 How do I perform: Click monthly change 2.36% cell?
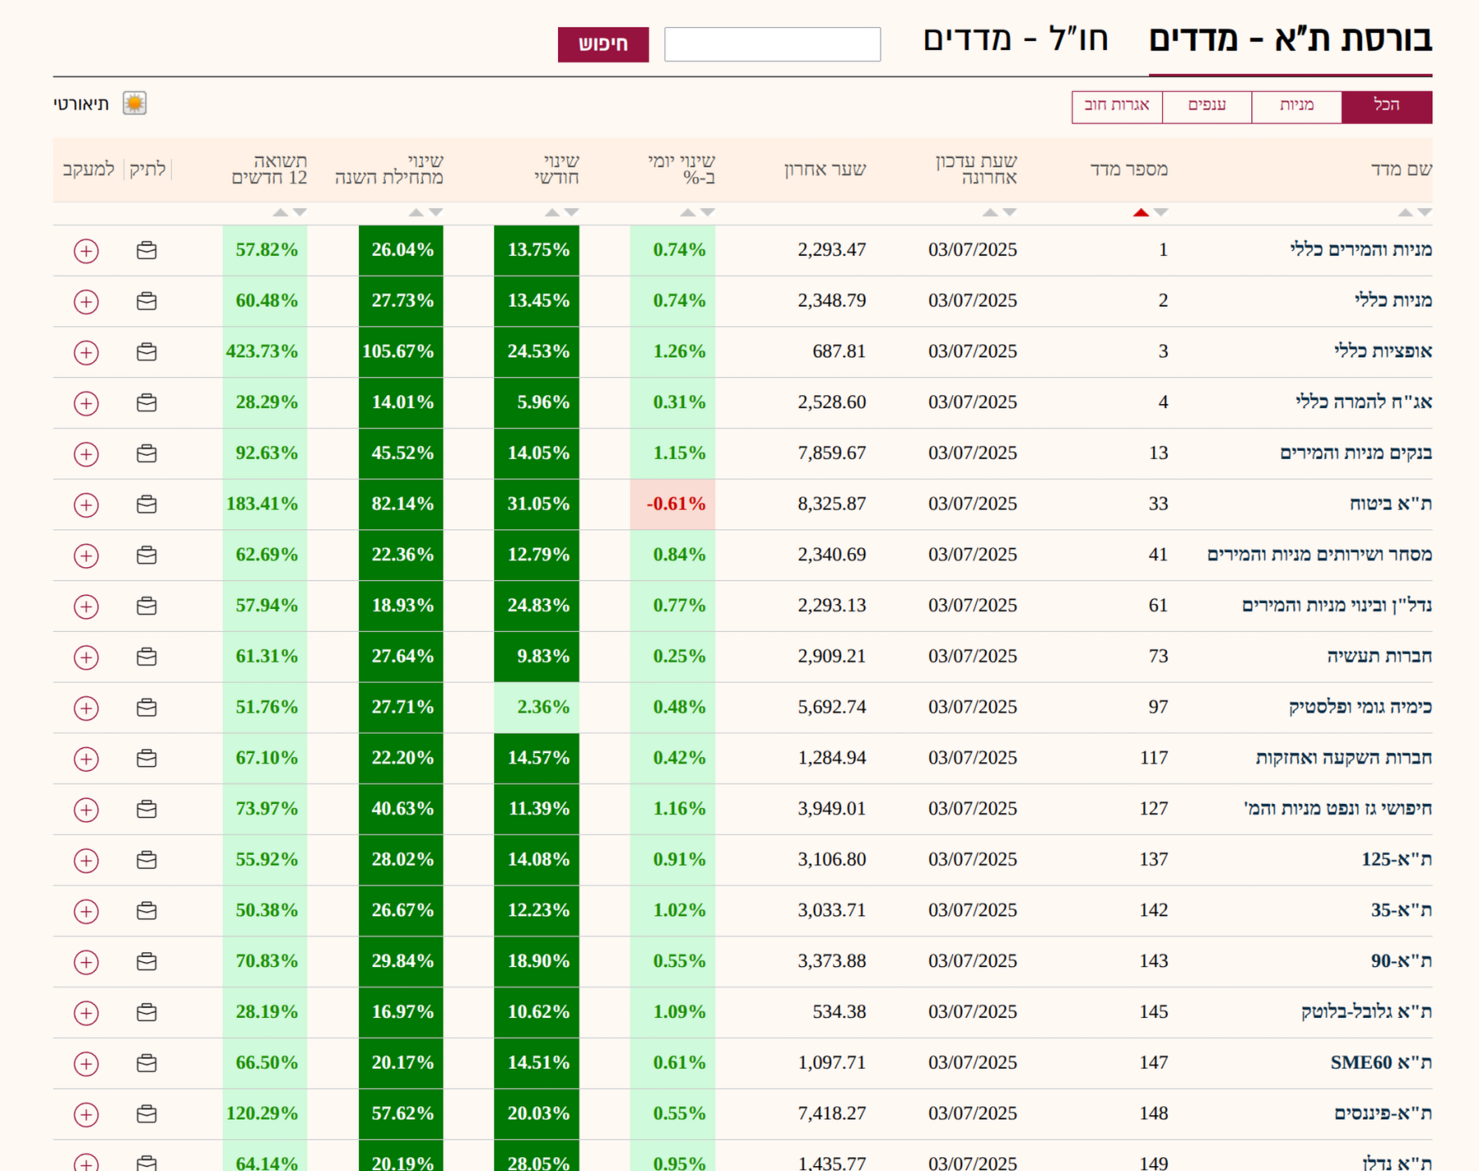click(x=537, y=707)
